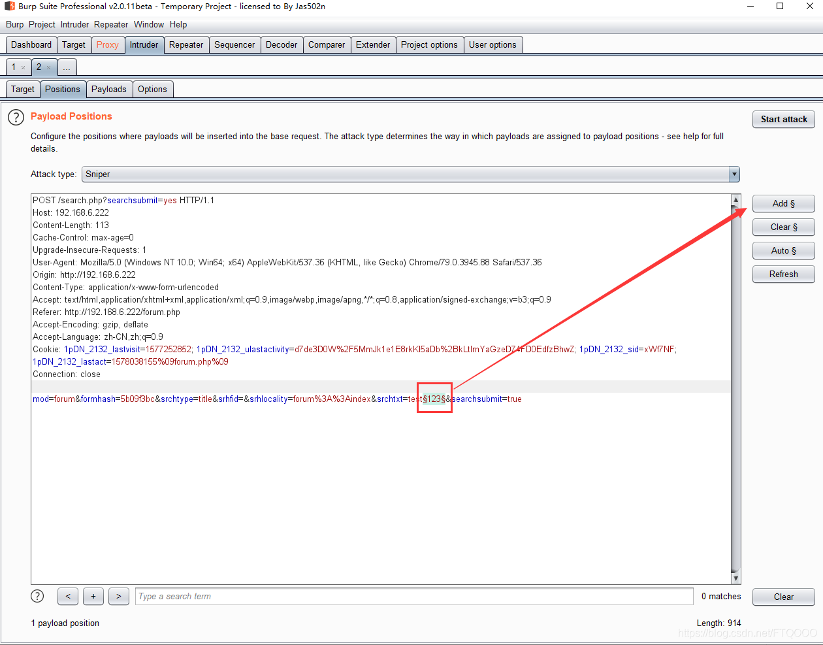Switch to the Sequencer tab
This screenshot has width=823, height=645.
click(234, 45)
